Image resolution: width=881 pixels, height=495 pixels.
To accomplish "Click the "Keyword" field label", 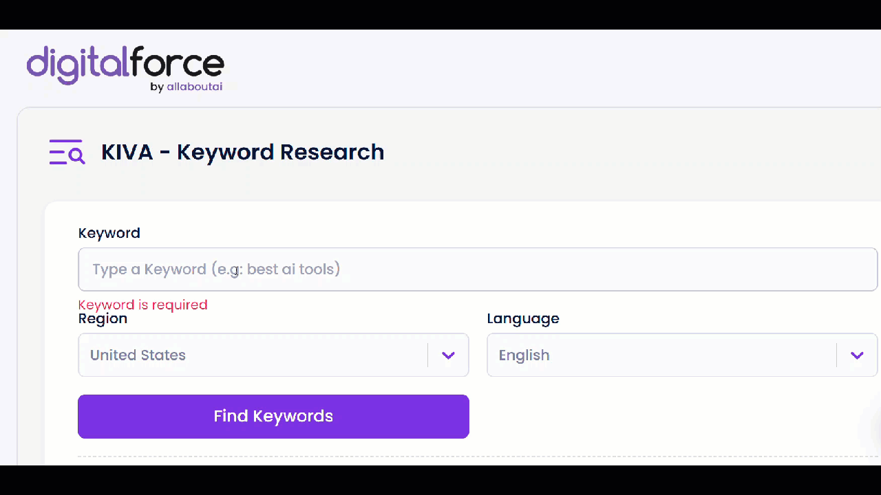I will pos(109,233).
